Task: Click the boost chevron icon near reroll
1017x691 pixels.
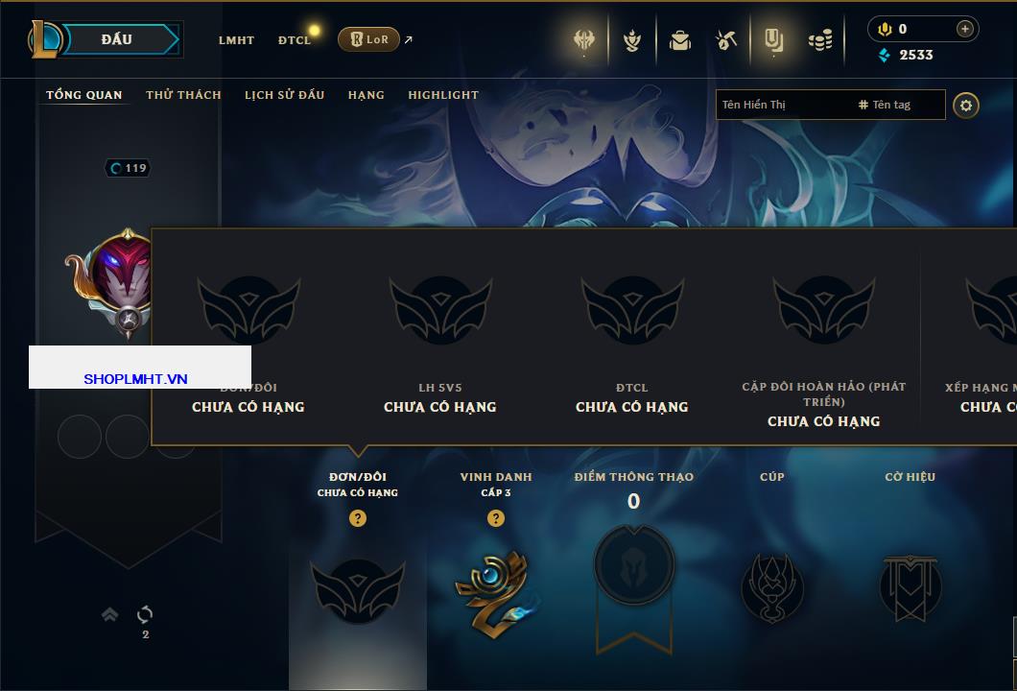Action: [109, 614]
